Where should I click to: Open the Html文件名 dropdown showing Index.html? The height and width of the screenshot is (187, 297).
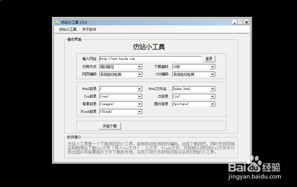coord(213,89)
